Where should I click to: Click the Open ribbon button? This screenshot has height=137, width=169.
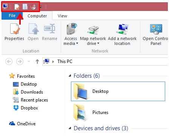[x=33, y=32]
